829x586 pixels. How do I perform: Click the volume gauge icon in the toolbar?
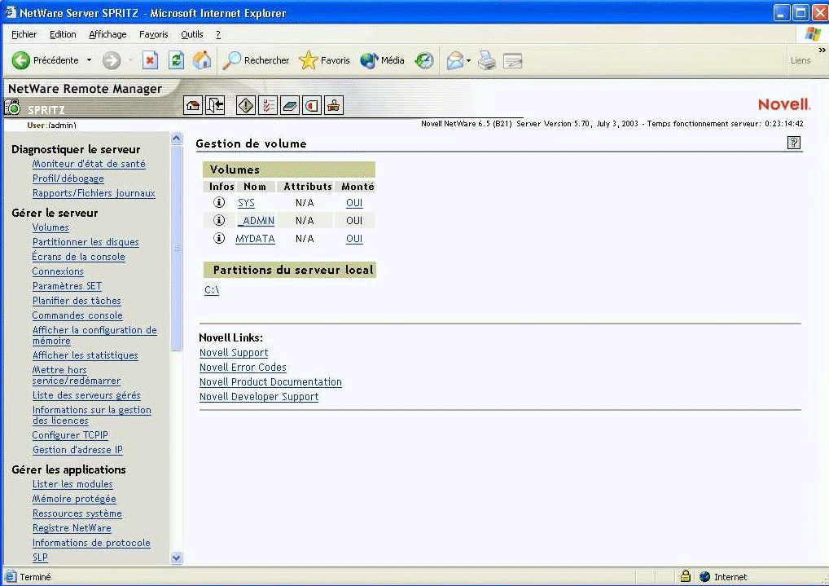coord(312,104)
